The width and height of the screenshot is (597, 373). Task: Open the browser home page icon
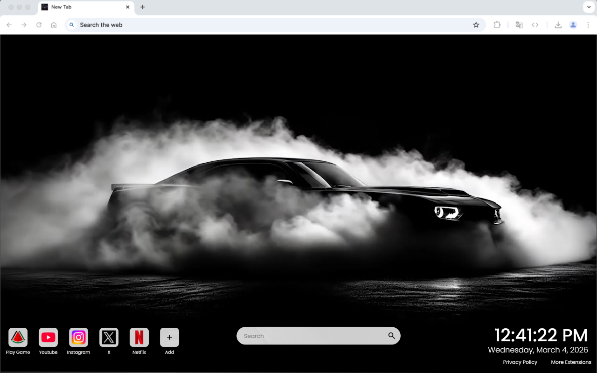(54, 25)
